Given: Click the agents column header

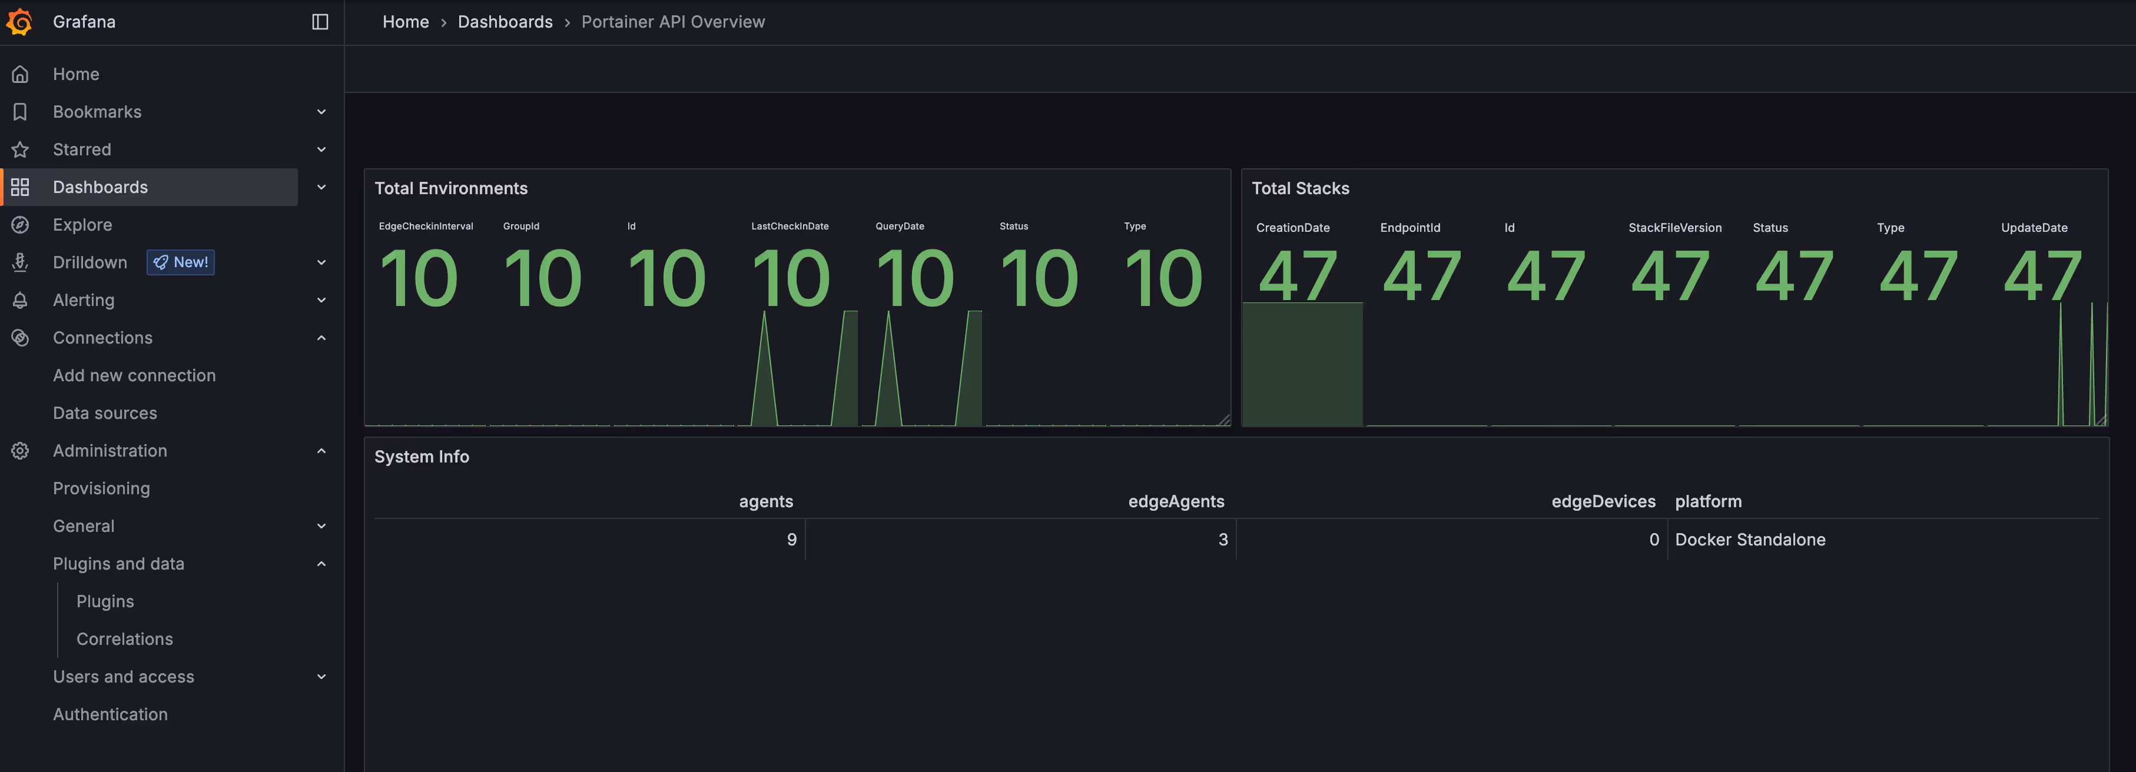Looking at the screenshot, I should click(765, 502).
